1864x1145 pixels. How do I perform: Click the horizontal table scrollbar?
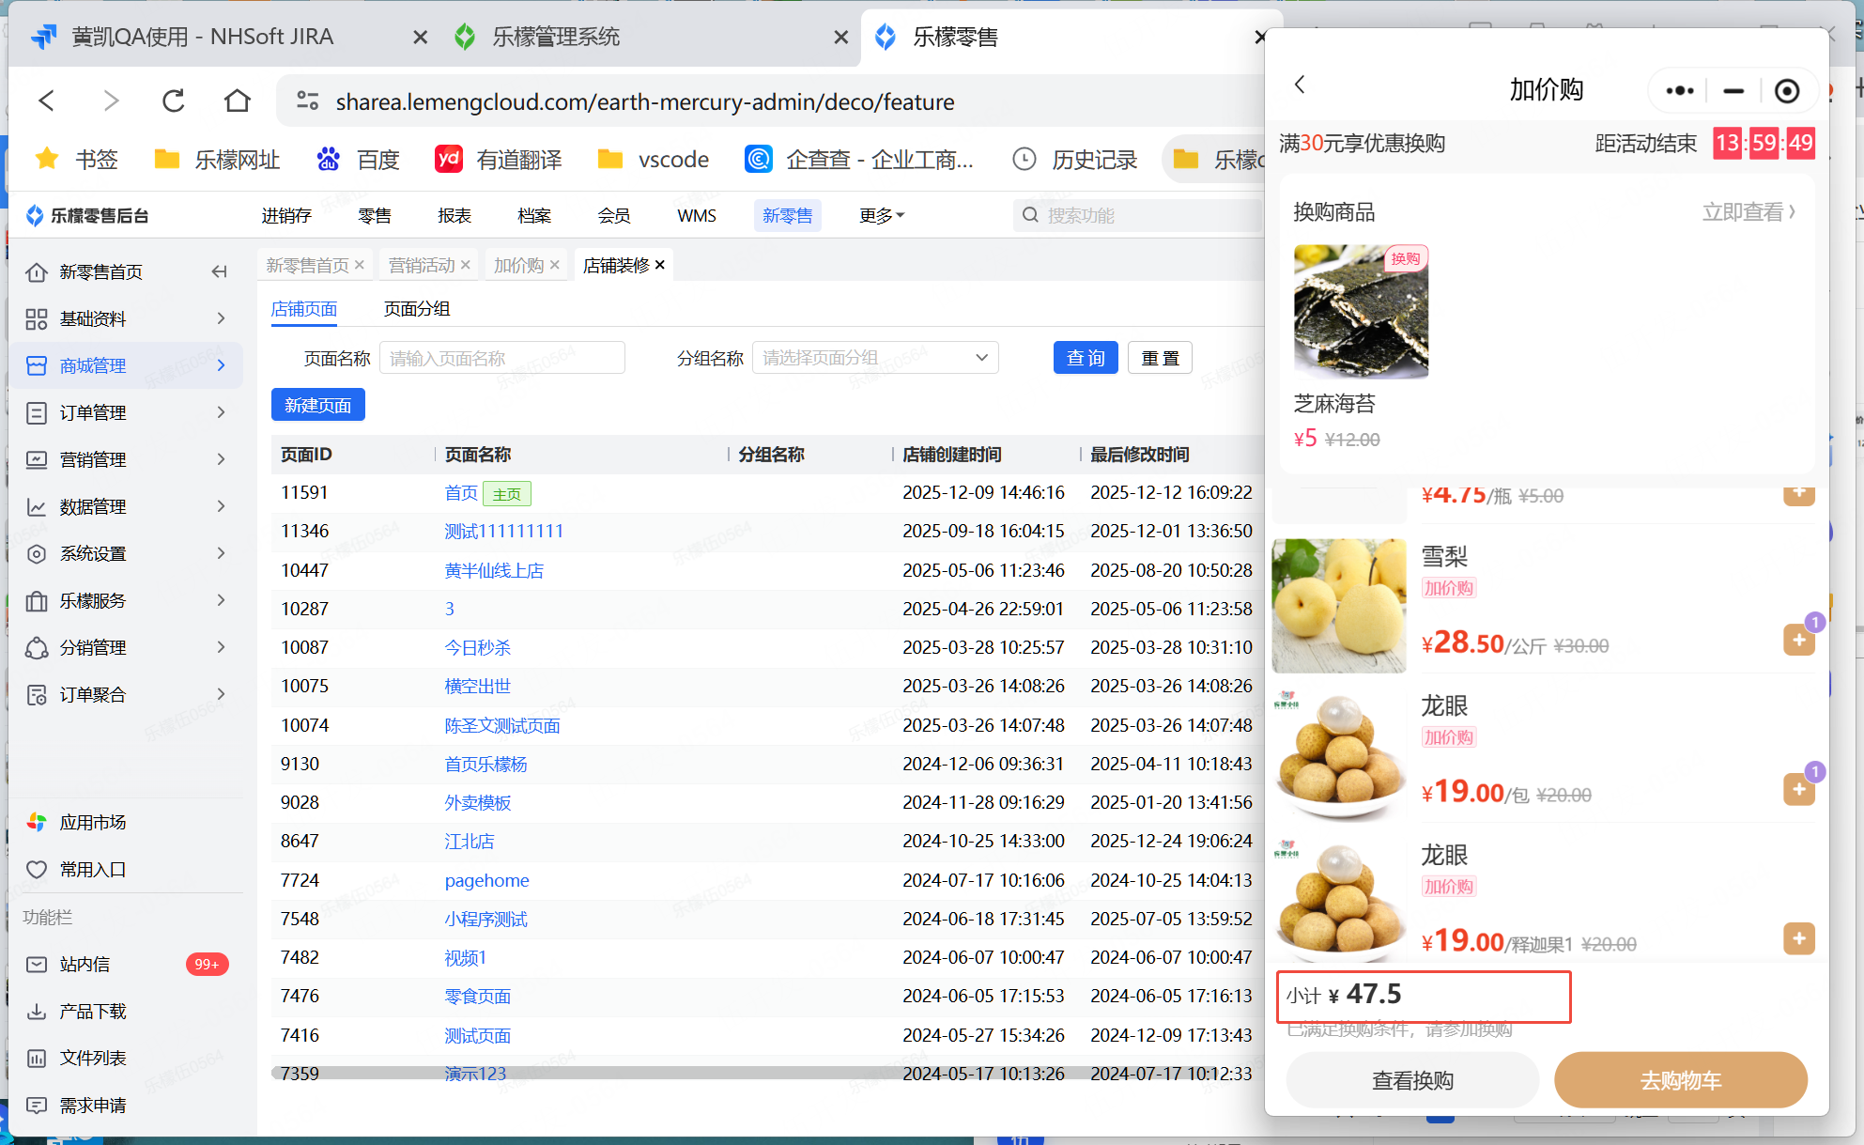point(657,1072)
